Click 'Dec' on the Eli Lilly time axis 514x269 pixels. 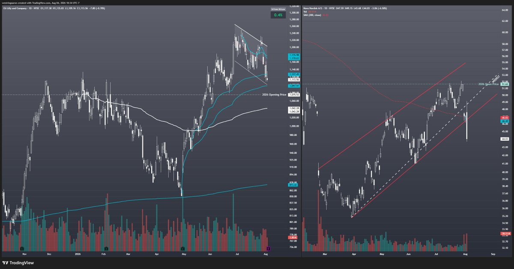click(x=48, y=254)
